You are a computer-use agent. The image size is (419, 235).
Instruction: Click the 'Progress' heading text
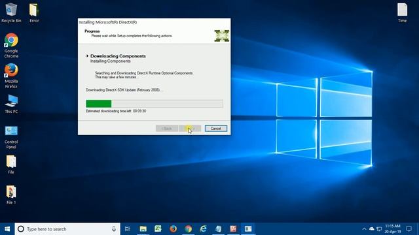[x=92, y=31]
